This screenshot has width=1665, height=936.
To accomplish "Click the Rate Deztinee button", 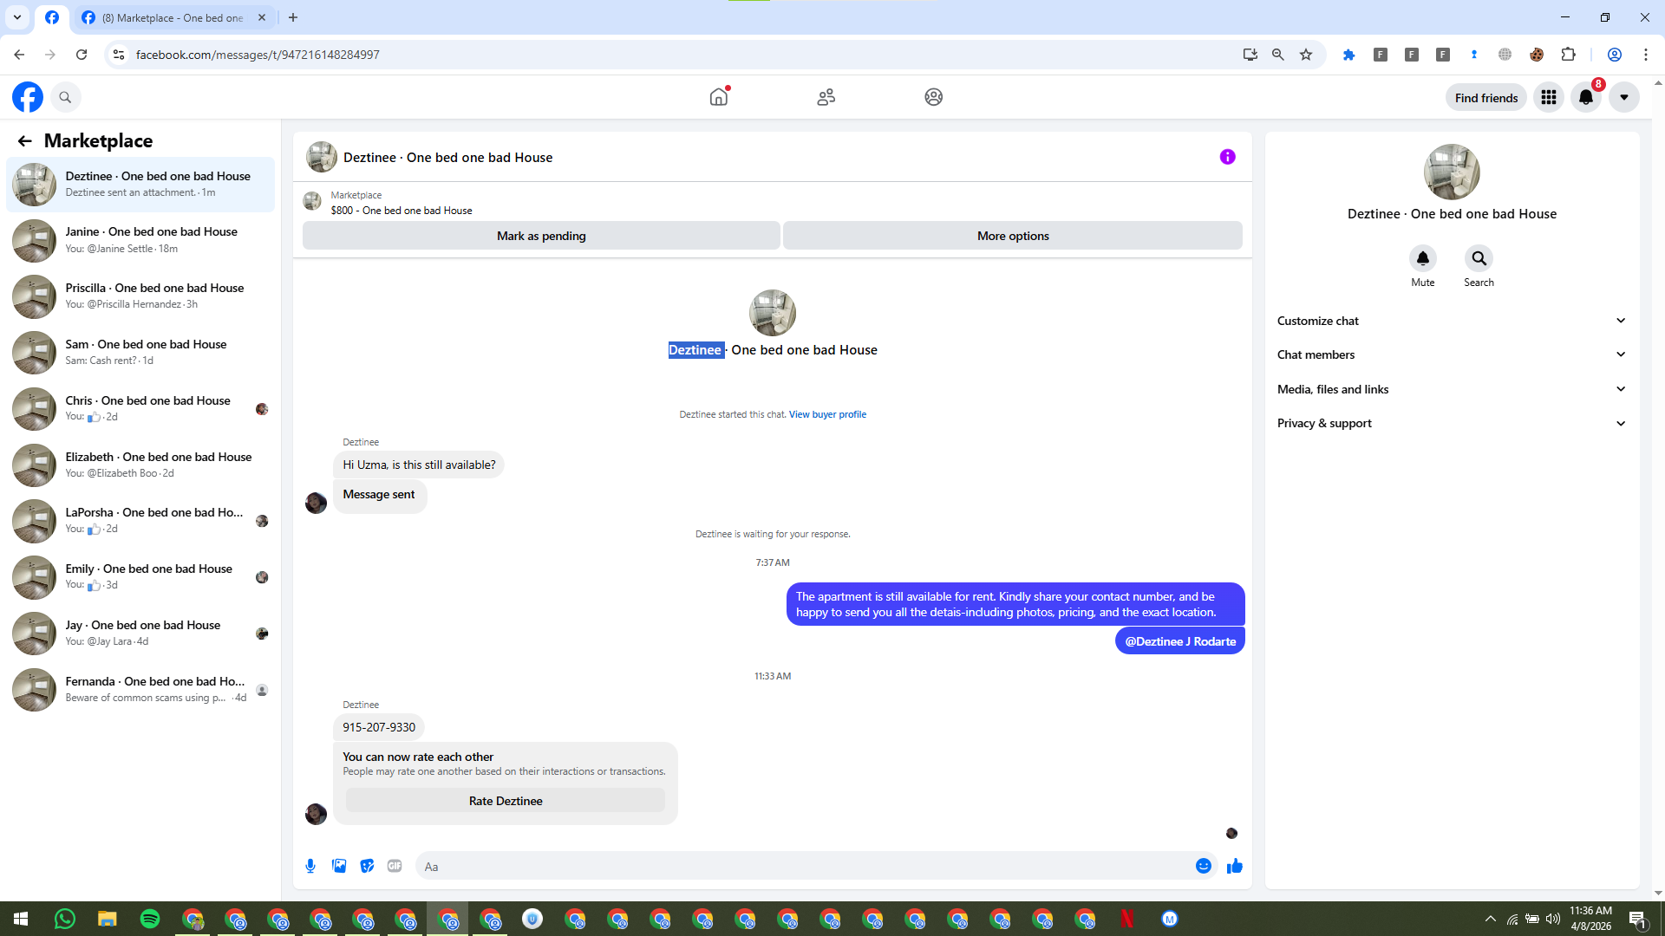I will [505, 801].
